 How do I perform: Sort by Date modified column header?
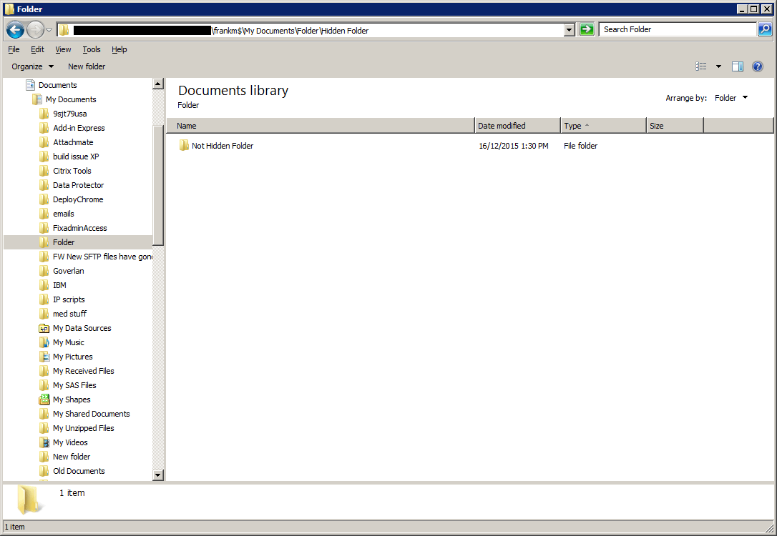[517, 126]
